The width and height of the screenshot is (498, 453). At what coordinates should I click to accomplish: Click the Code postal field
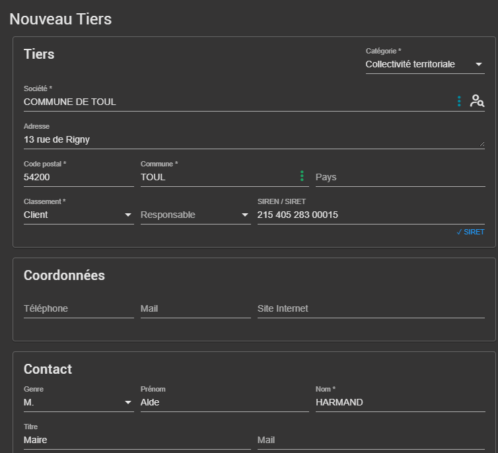[x=78, y=177]
